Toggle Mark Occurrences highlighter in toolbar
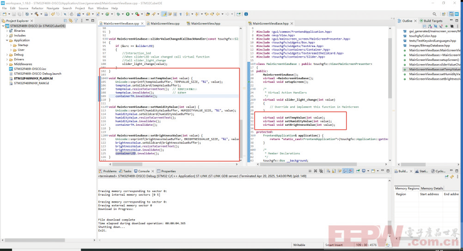This screenshot has width=463, height=251. coord(164,14)
